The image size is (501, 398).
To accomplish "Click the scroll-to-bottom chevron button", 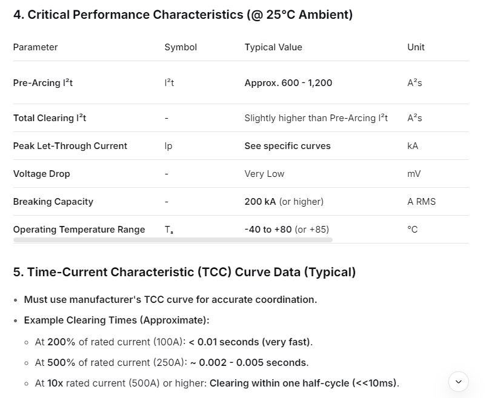I will [458, 382].
